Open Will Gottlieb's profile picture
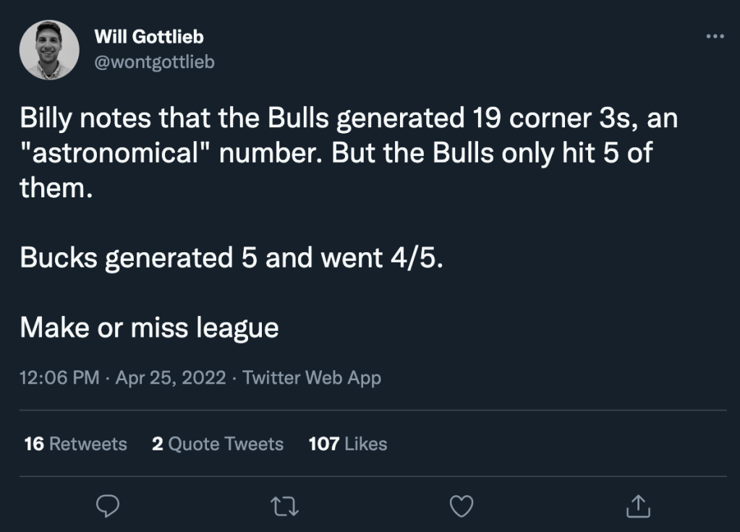 point(49,50)
